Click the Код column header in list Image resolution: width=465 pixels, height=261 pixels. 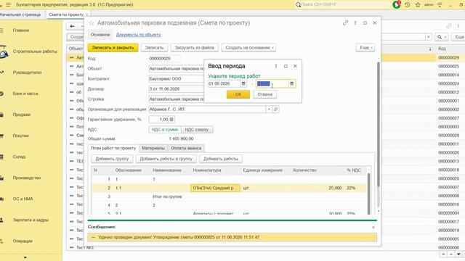point(442,49)
